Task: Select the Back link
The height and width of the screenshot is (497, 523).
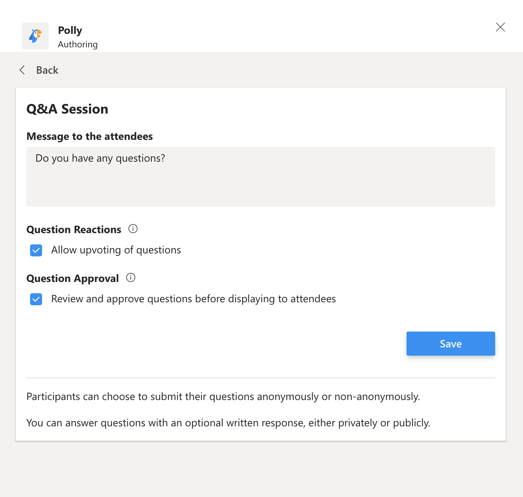Action: coord(47,70)
